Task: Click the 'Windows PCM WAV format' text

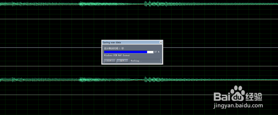Action: point(117,55)
